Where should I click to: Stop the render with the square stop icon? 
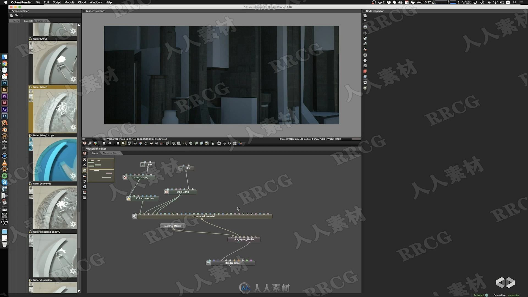pos(104,143)
